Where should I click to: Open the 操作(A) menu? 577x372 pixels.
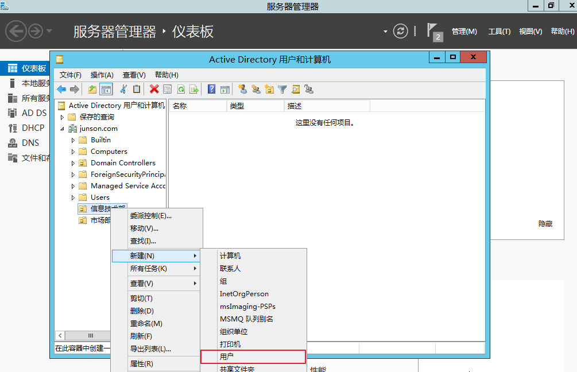102,75
